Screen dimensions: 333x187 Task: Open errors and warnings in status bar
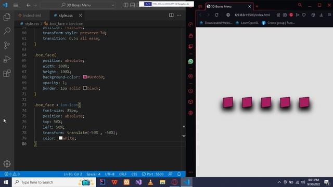pyautogui.click(x=12, y=174)
